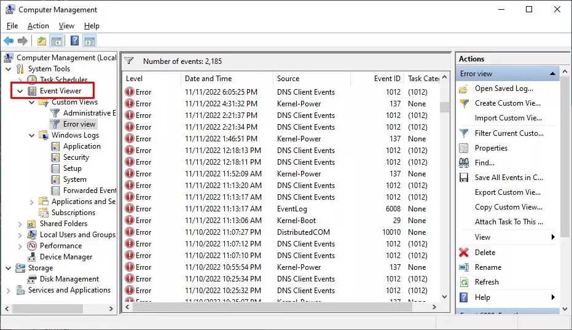This screenshot has height=330, width=572.
Task: Select the Forwarded Events log
Action: click(x=89, y=190)
